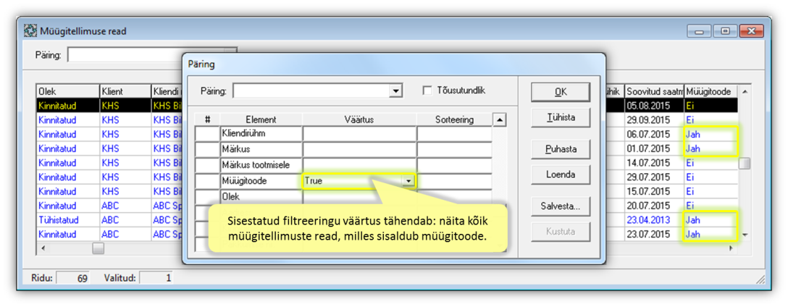Click the Element column header

(261, 119)
